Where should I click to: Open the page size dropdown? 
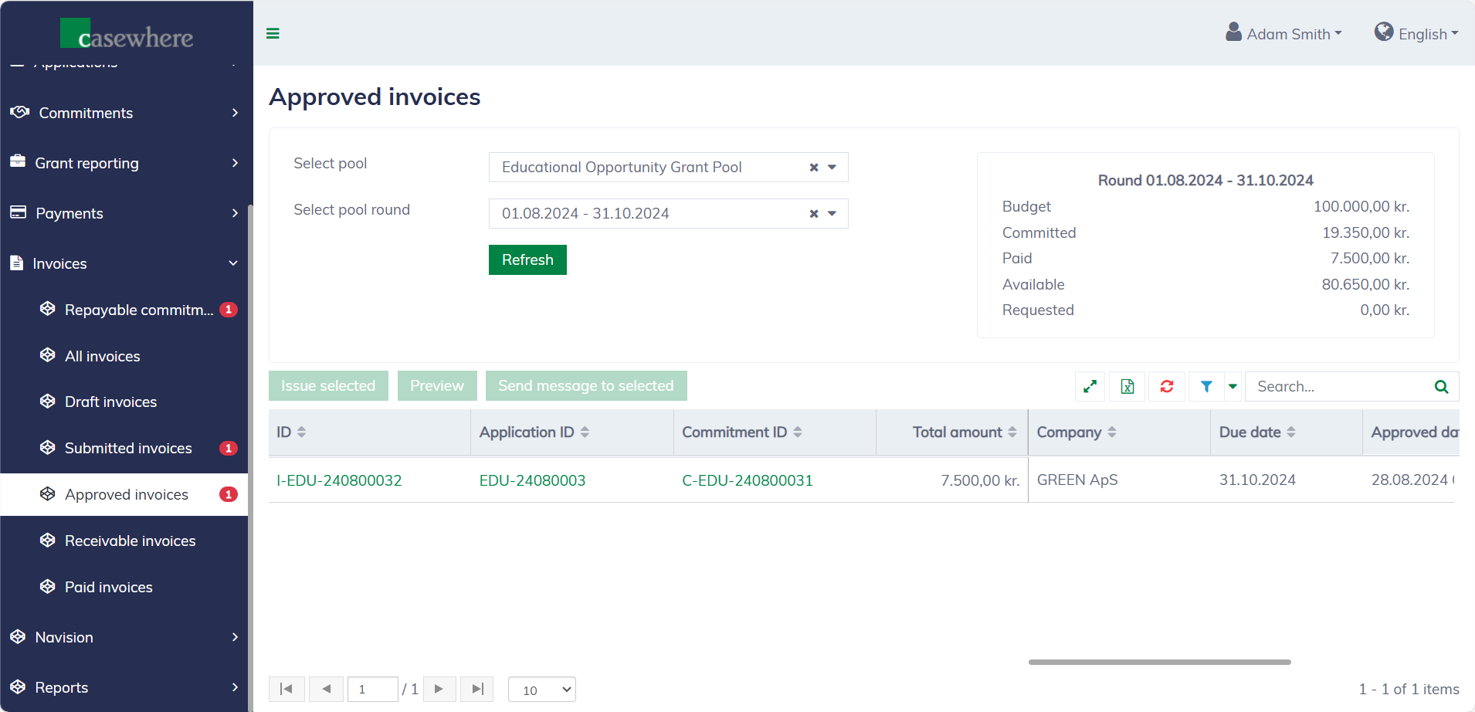click(542, 690)
